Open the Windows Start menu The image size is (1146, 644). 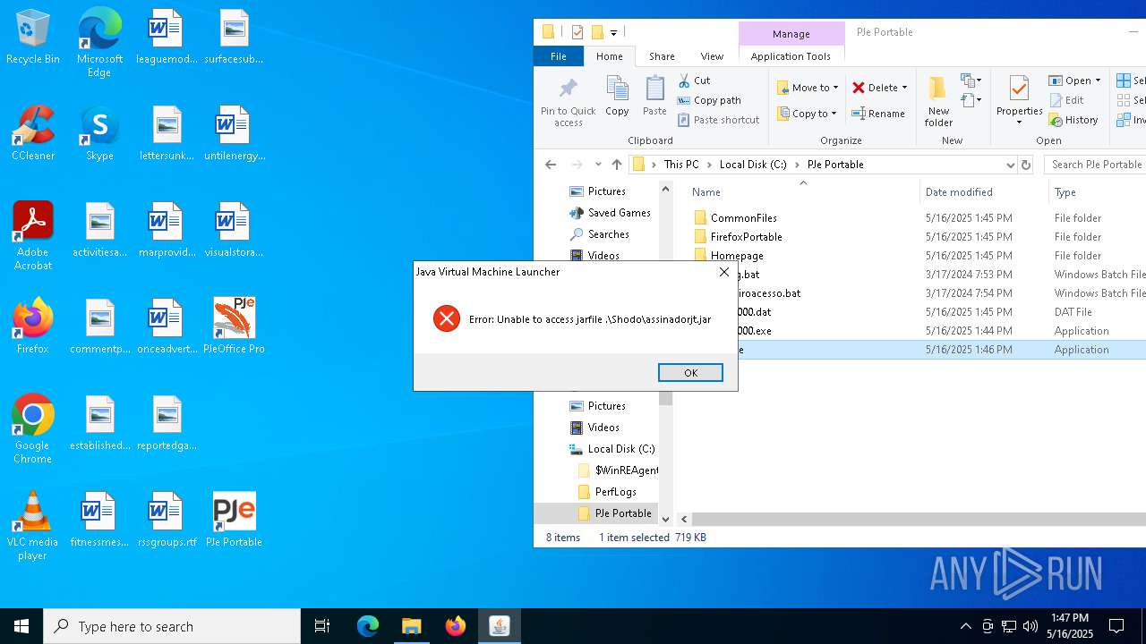21,626
